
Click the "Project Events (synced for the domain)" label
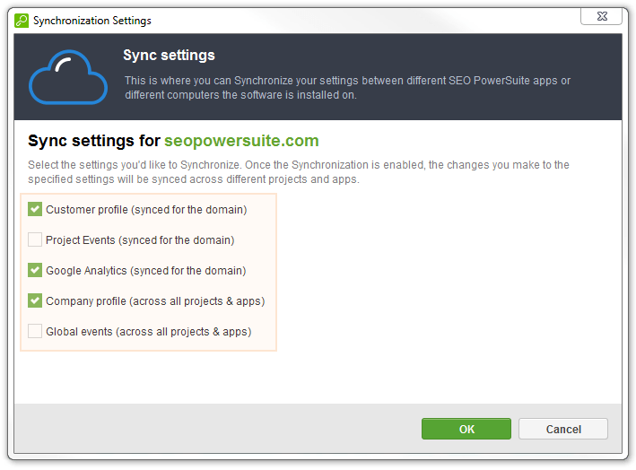pos(140,240)
